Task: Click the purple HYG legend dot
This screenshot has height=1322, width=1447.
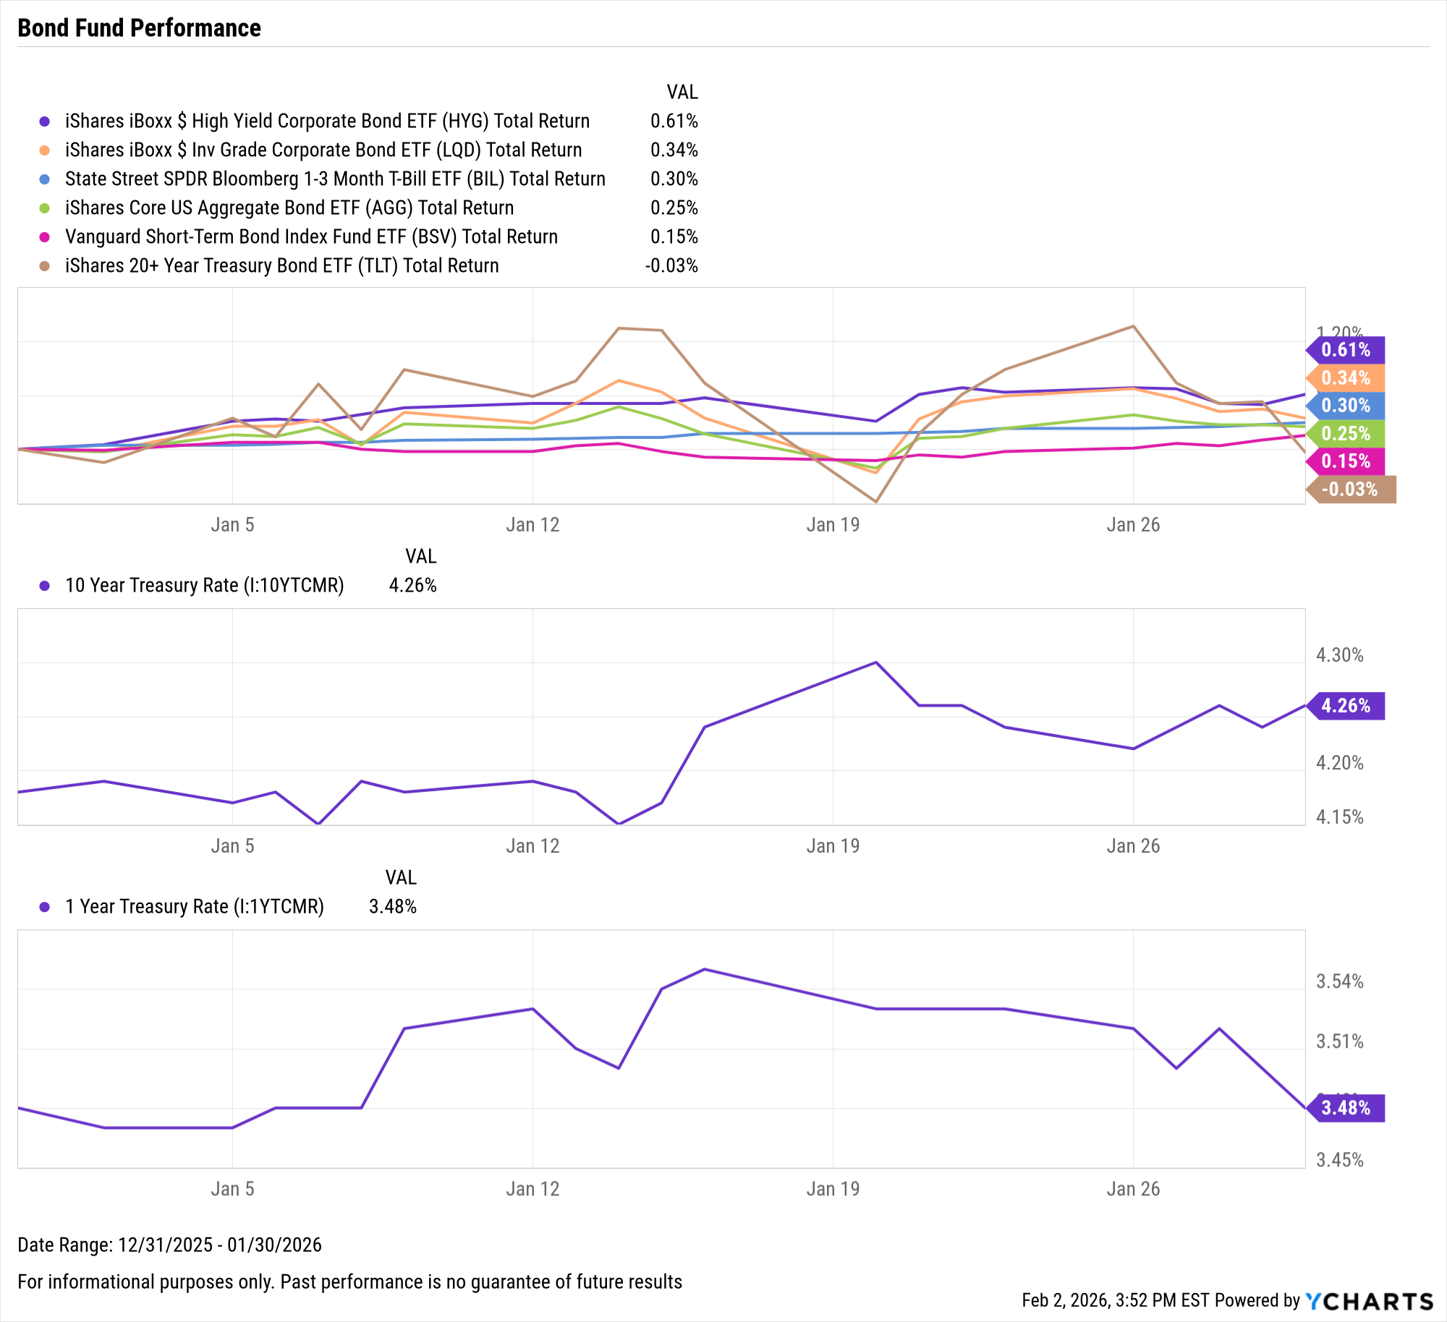Action: [x=45, y=121]
